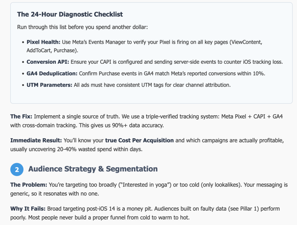This screenshot has height=225, width=297.
Task: Click the blue circled number 2 badge
Action: 17,169
